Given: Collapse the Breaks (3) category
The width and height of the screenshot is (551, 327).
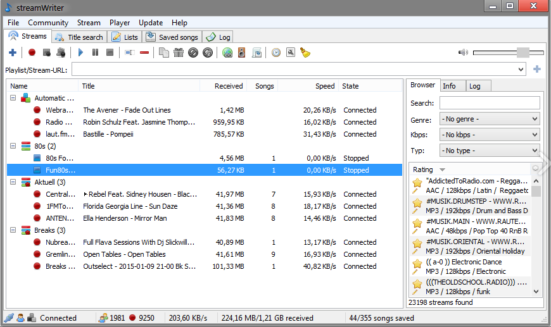Looking at the screenshot, I should (x=13, y=230).
